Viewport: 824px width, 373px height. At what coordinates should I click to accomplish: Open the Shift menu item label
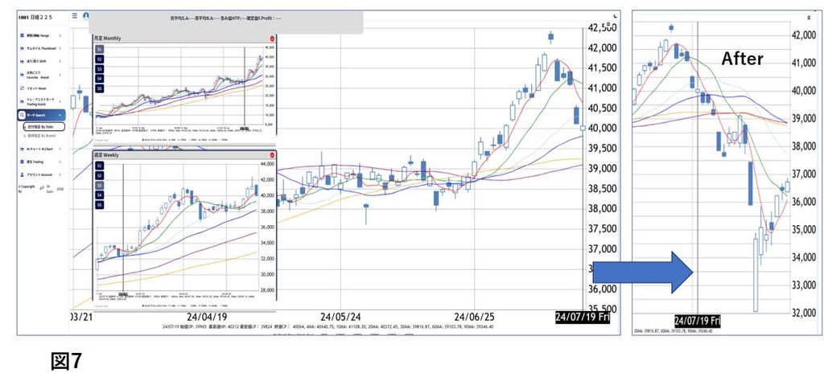37,61
